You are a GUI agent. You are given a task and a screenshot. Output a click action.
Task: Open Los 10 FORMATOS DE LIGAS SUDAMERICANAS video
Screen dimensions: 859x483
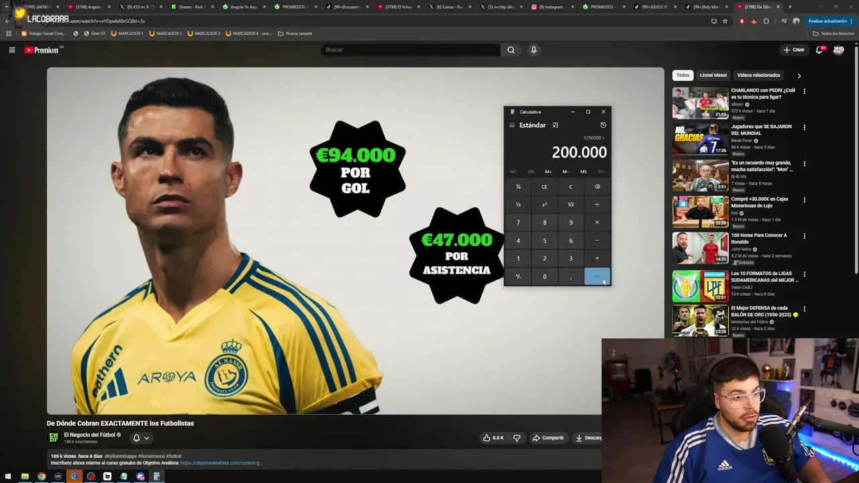[x=700, y=286]
